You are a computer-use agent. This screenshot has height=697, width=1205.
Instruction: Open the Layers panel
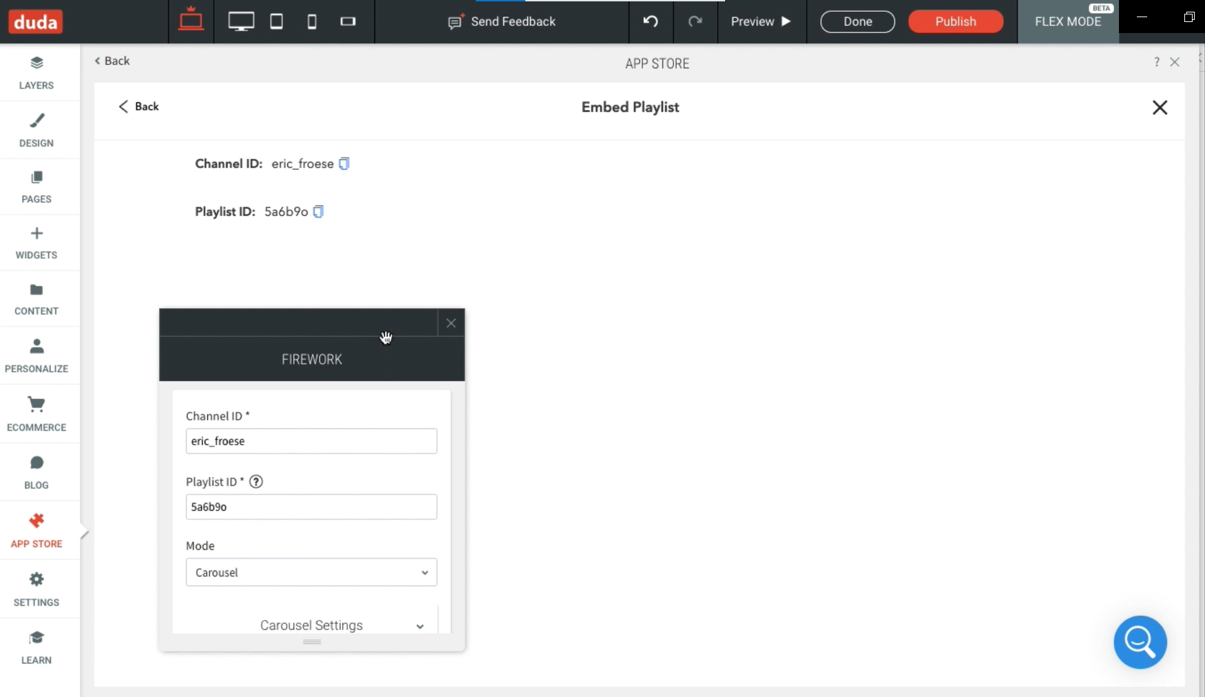point(36,72)
